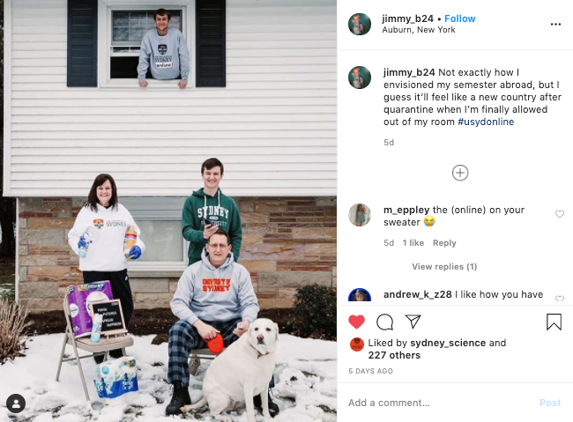Screen dimensions: 573x422
Task: Follow jimmy_b24
Action: click(459, 19)
